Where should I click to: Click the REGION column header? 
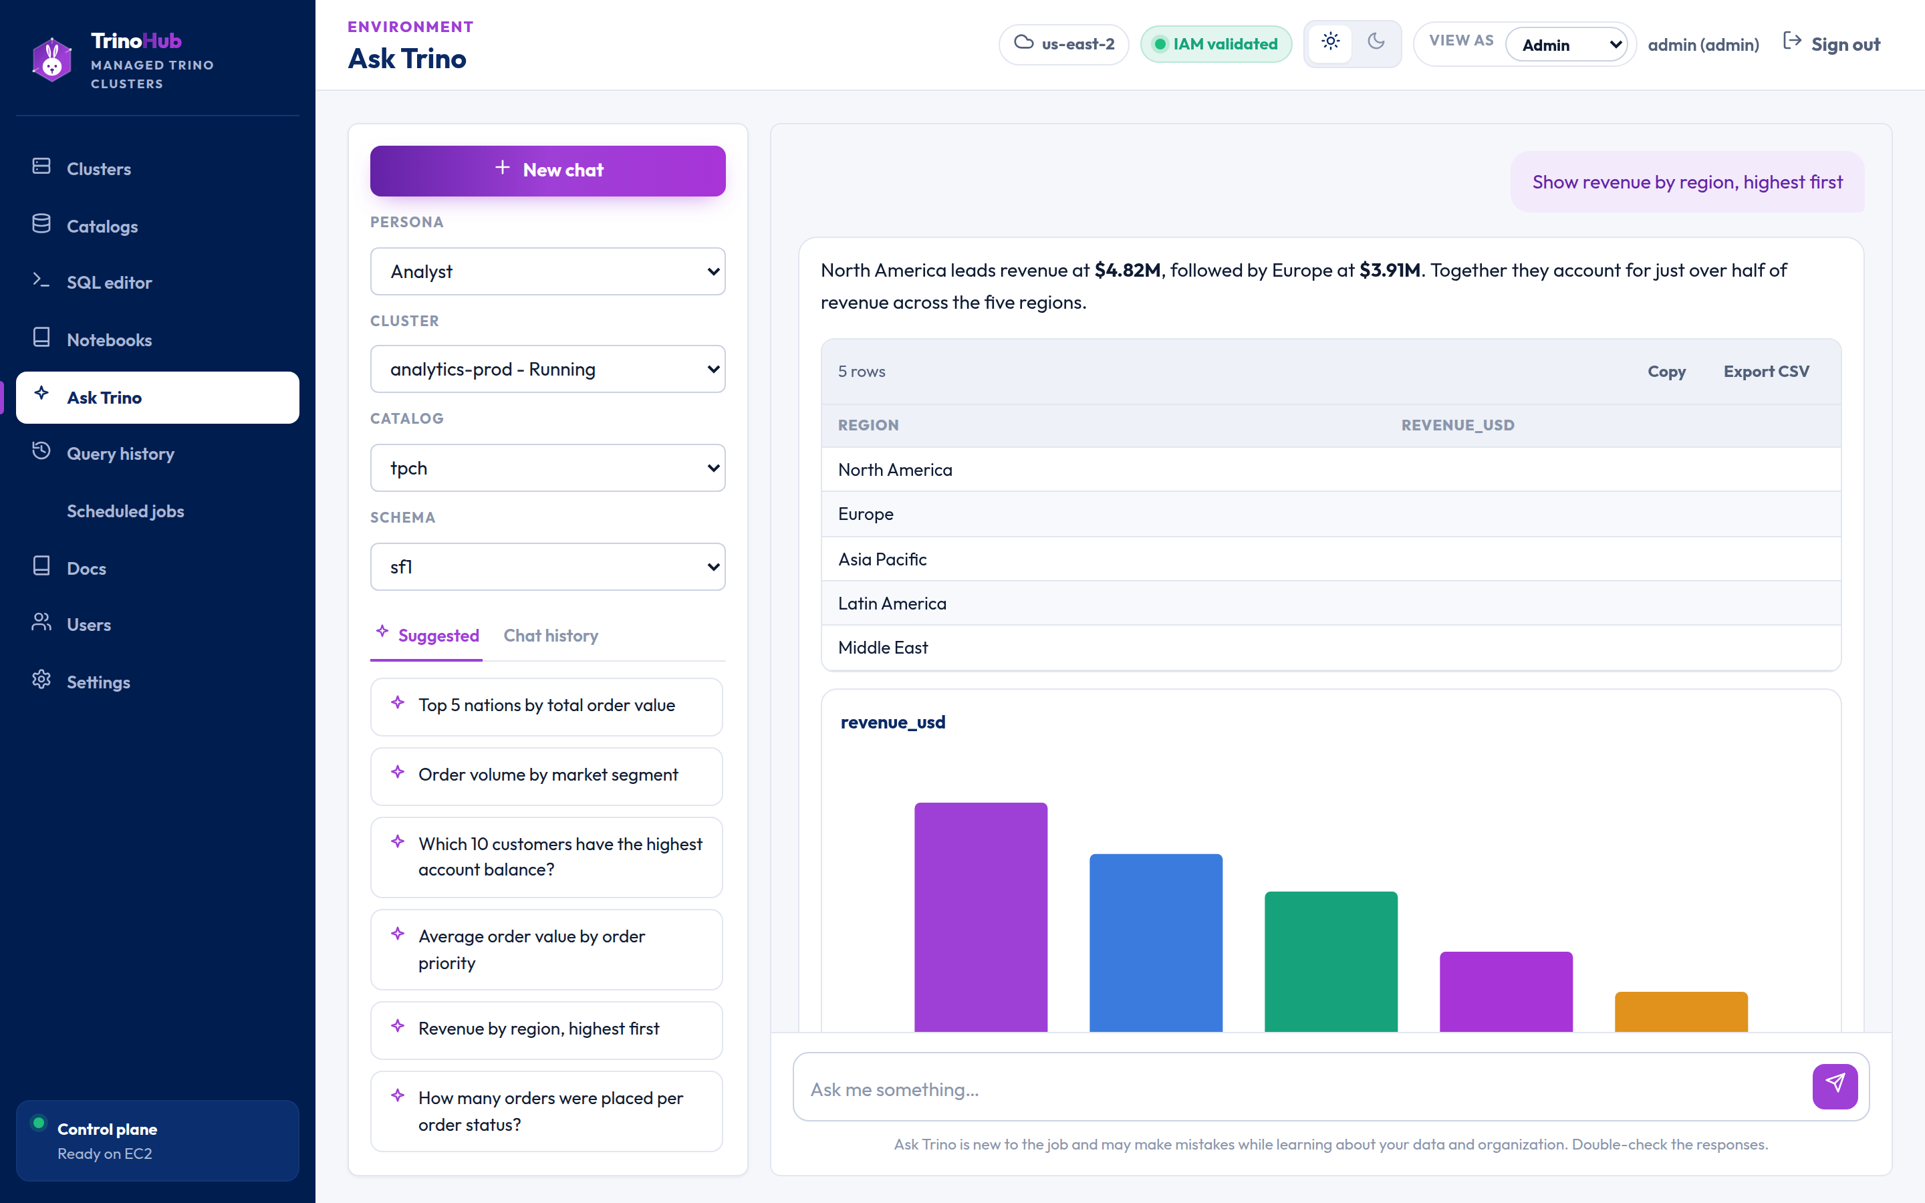click(x=868, y=425)
